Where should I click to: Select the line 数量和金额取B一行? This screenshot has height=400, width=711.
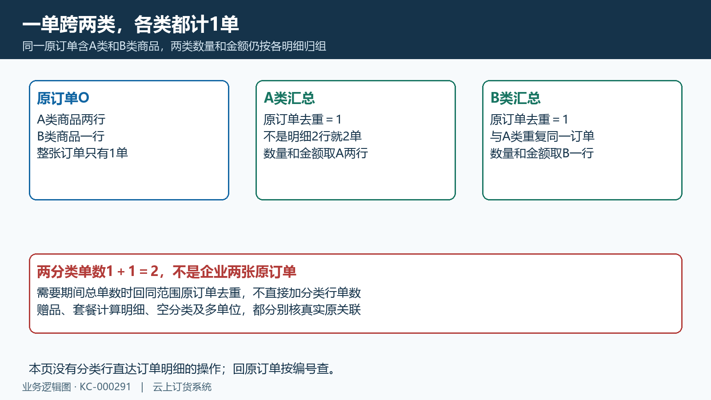(x=542, y=153)
